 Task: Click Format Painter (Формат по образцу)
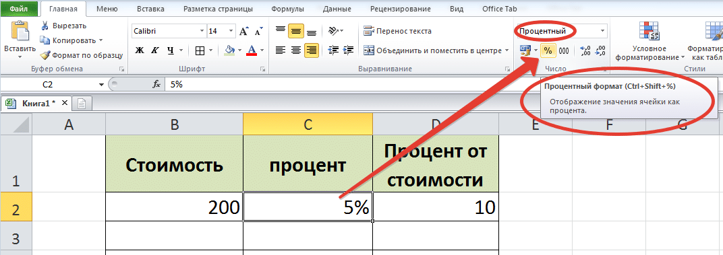click(x=82, y=55)
